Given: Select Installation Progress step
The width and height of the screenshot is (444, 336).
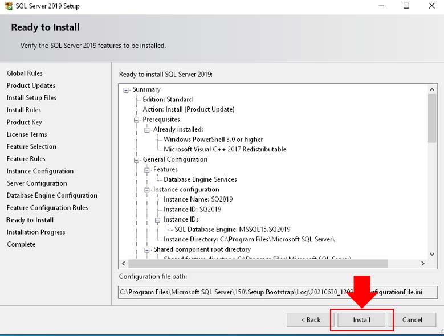Looking at the screenshot, I should [36, 232].
